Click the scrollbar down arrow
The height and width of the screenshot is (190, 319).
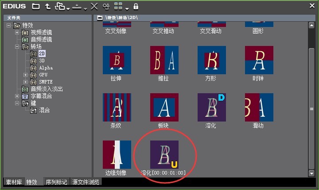click(311, 173)
